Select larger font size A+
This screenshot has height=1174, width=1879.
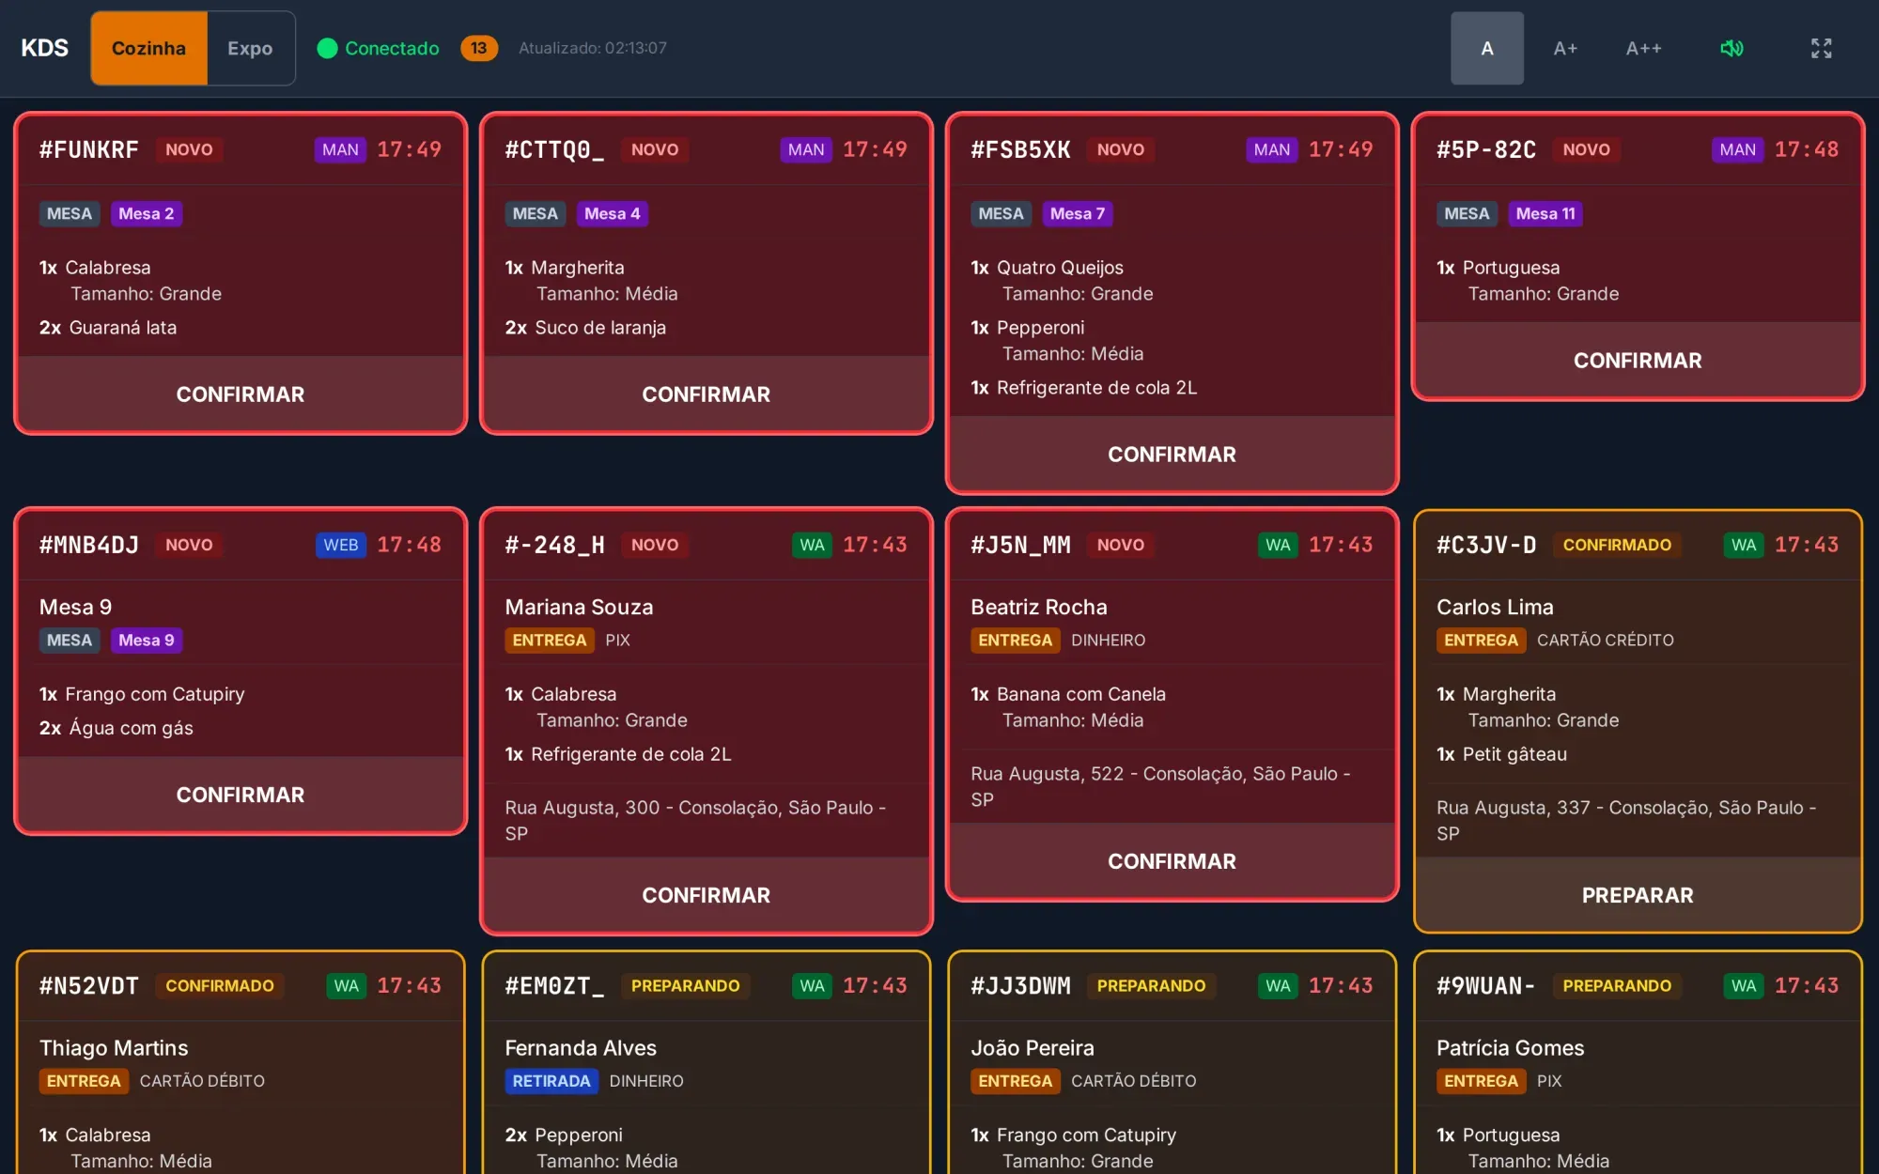1565,48
